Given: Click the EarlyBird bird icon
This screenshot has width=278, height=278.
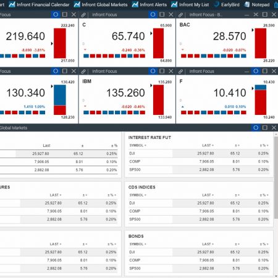Looking at the screenshot, I should click(x=216, y=4).
